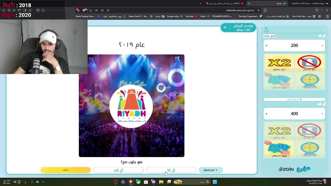Click the browser reload icon
The image size is (331, 186).
(317, 10)
